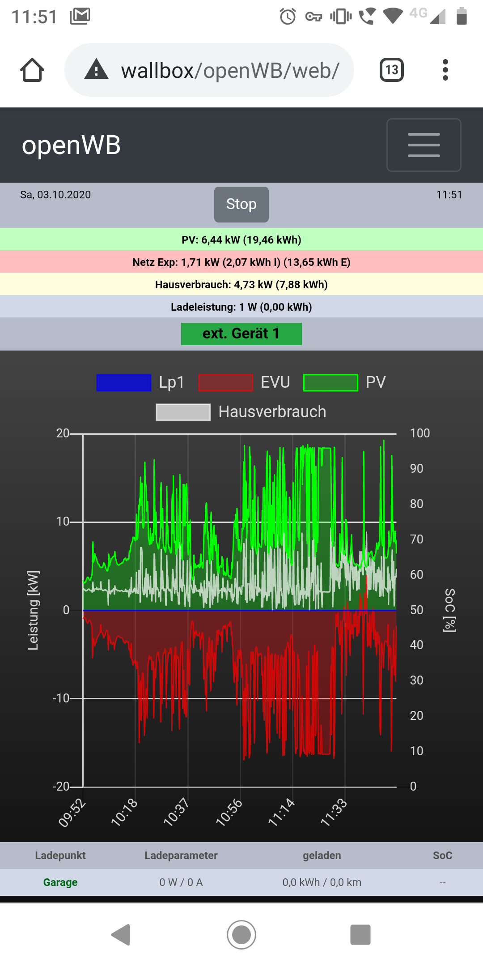Tap the alarm clock status icon
The image size is (483, 967).
(288, 17)
